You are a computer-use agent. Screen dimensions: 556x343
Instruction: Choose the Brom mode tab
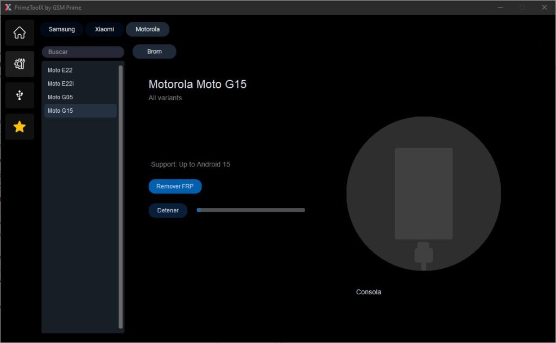tap(154, 51)
